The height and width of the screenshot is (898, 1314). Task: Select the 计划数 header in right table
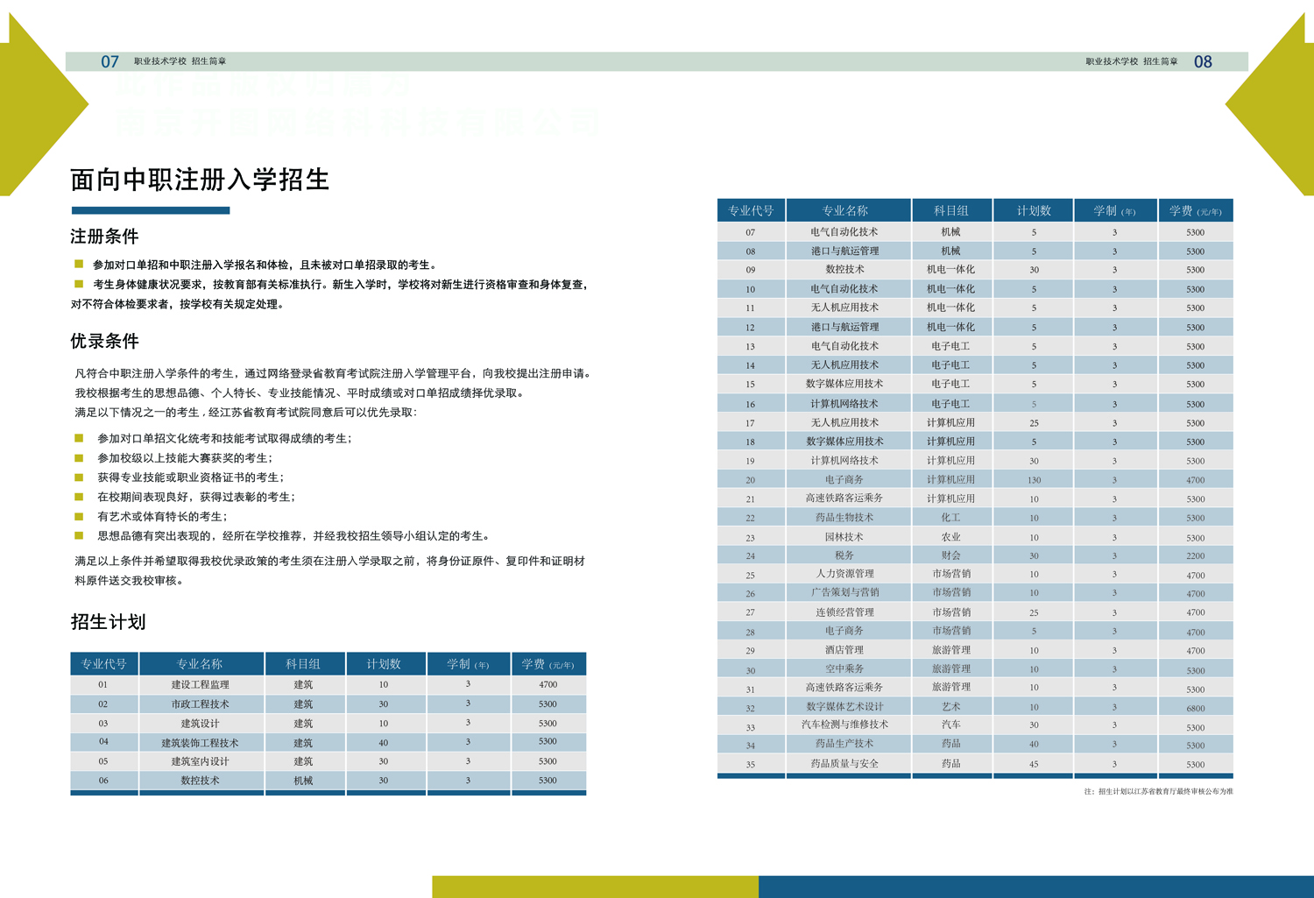[x=1034, y=210]
